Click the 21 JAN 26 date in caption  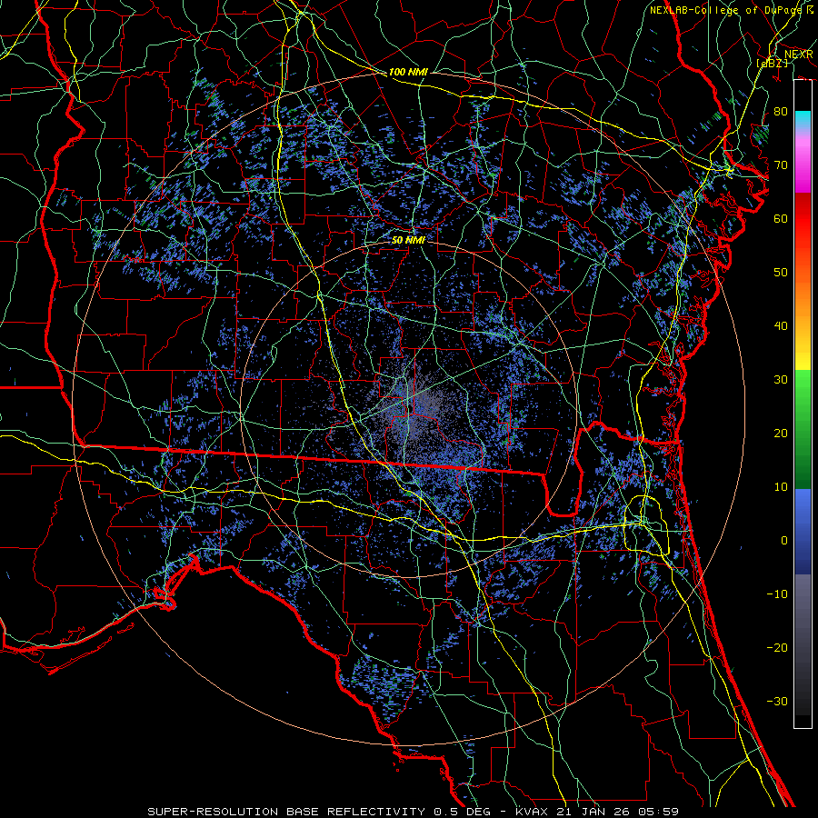click(x=594, y=812)
